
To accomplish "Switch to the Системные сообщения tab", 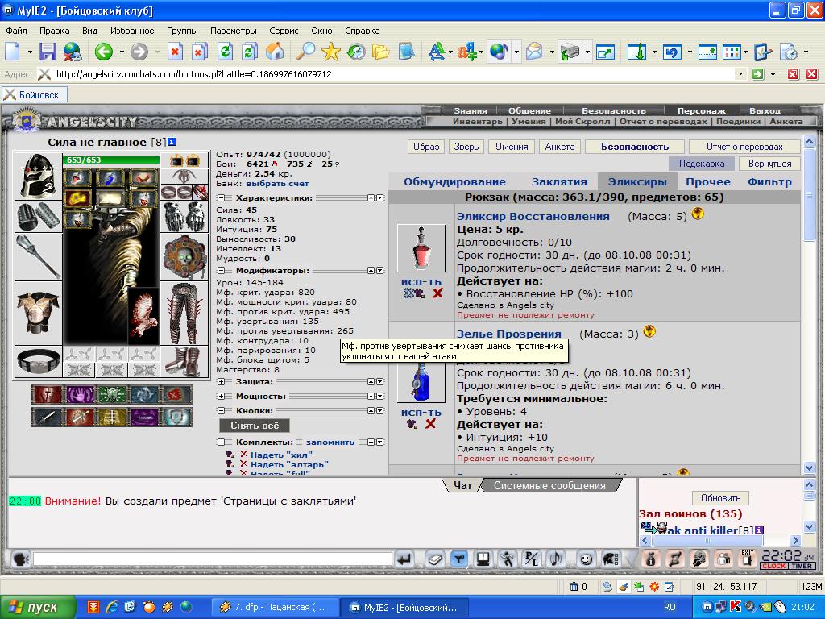I will pyautogui.click(x=549, y=485).
